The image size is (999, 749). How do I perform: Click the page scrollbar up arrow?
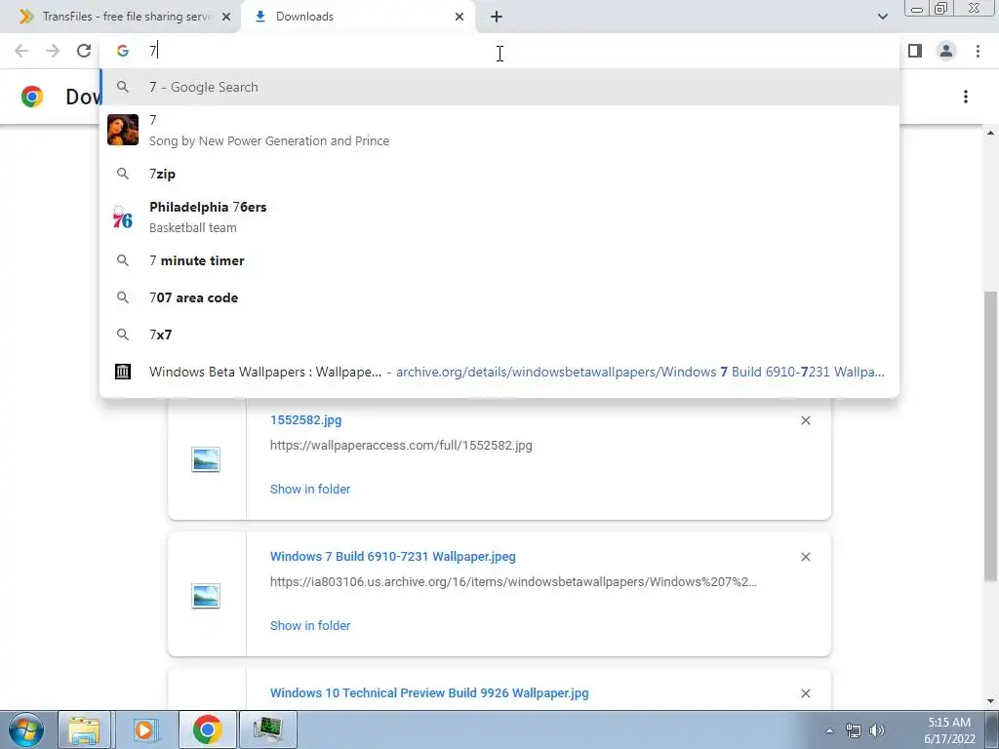[x=990, y=133]
